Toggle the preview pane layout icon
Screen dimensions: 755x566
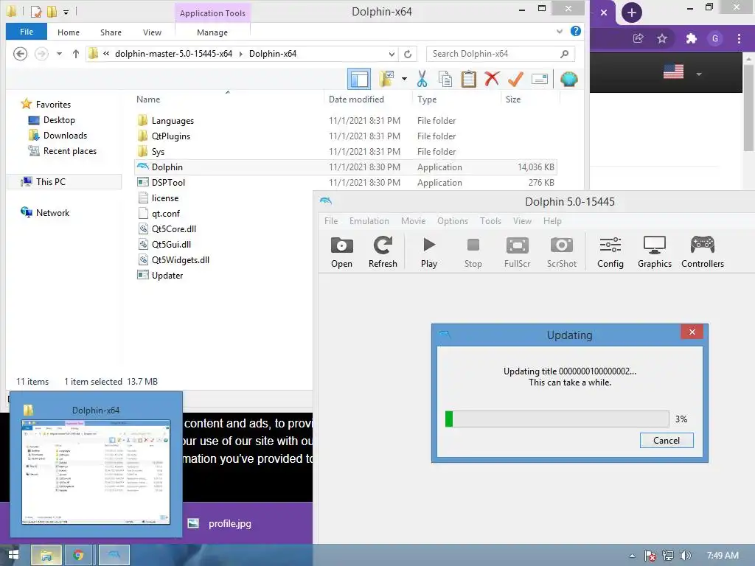pyautogui.click(x=359, y=79)
